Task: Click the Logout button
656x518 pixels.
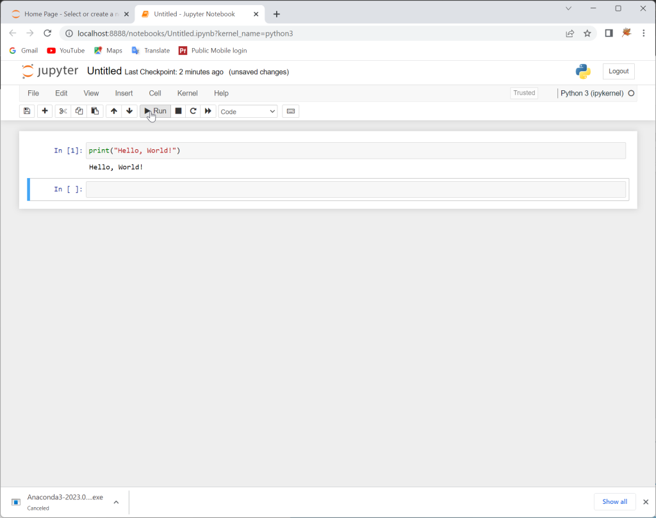Action: [618, 71]
